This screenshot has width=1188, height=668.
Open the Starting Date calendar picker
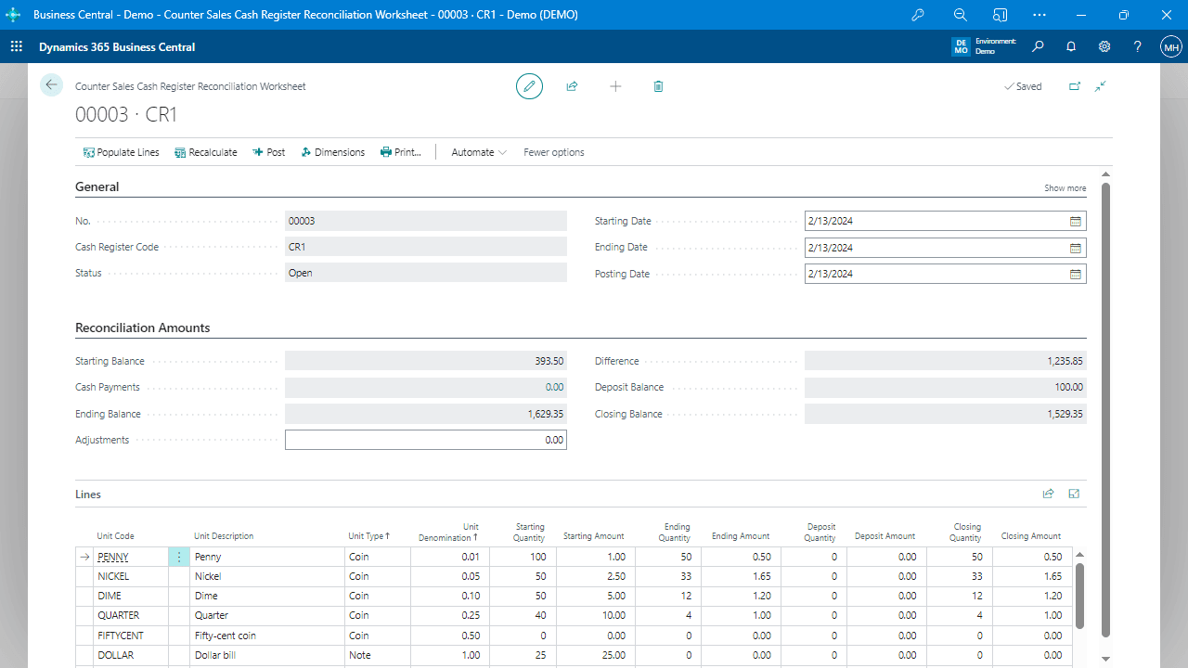(1075, 222)
